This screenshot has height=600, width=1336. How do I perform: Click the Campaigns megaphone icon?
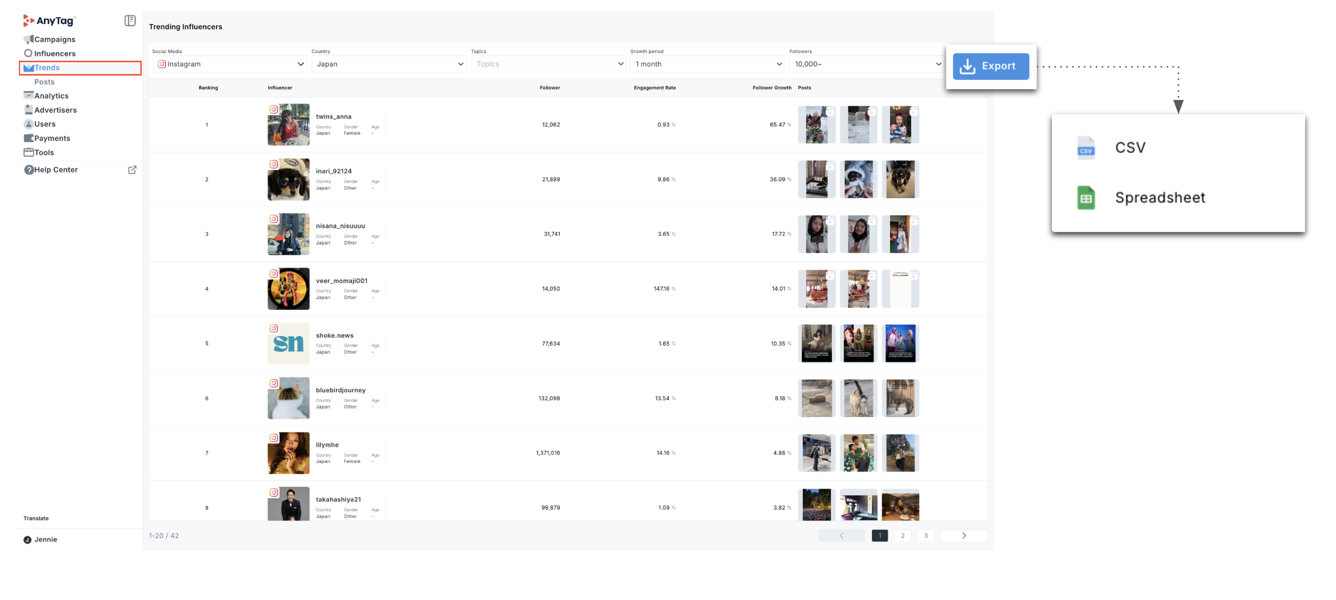(29, 40)
